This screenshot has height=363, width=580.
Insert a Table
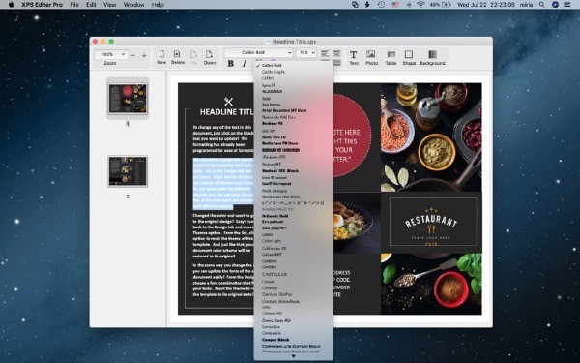pyautogui.click(x=391, y=58)
